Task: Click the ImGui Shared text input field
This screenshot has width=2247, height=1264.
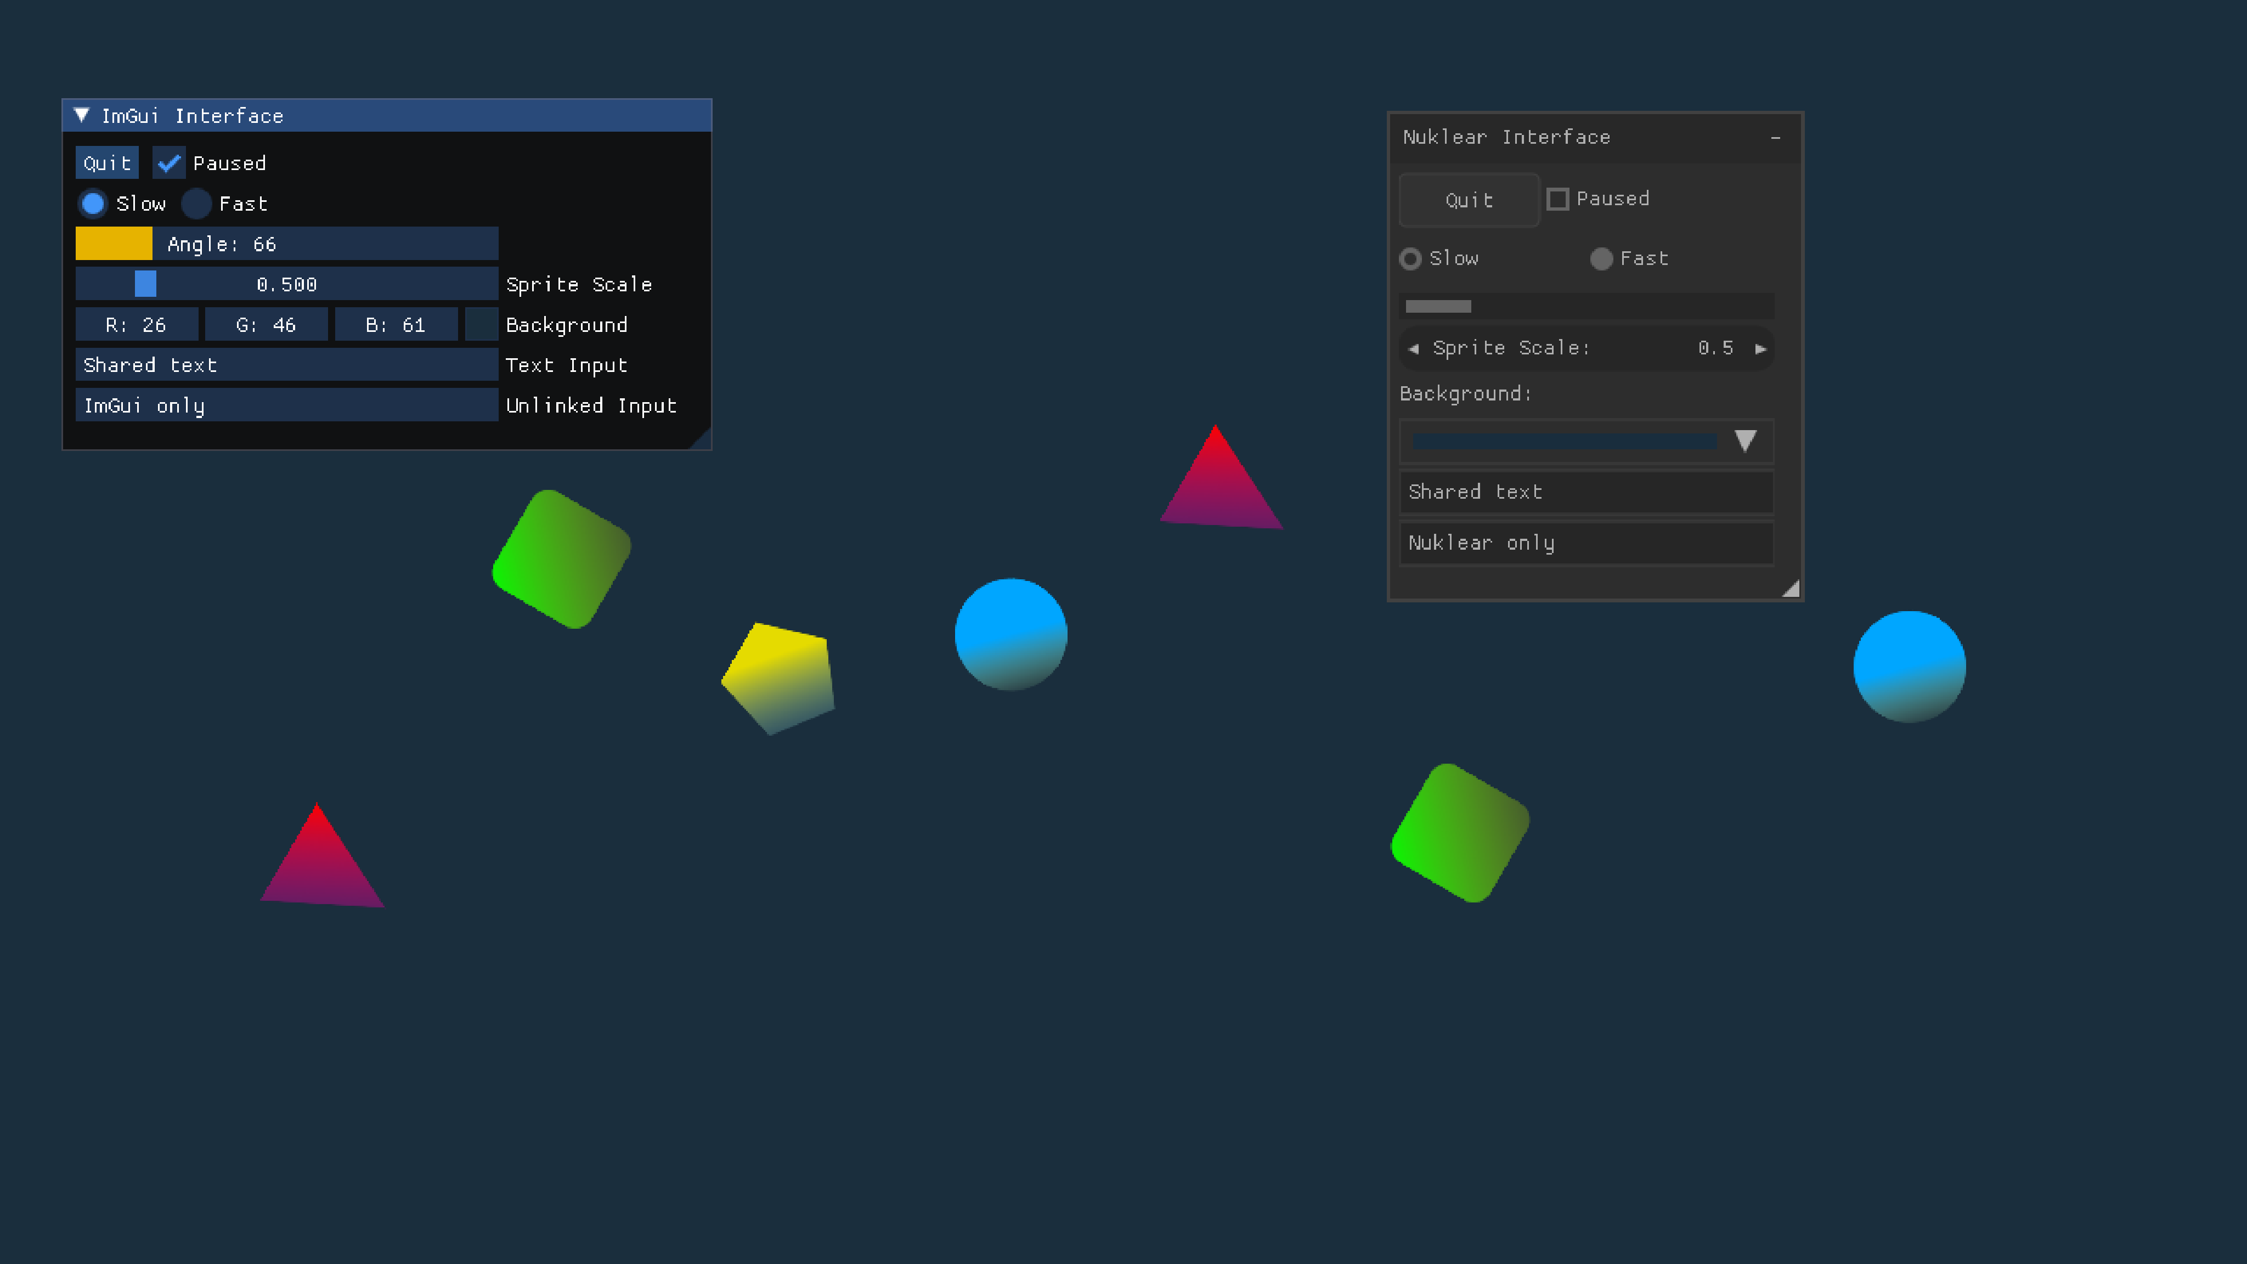Action: click(x=286, y=365)
